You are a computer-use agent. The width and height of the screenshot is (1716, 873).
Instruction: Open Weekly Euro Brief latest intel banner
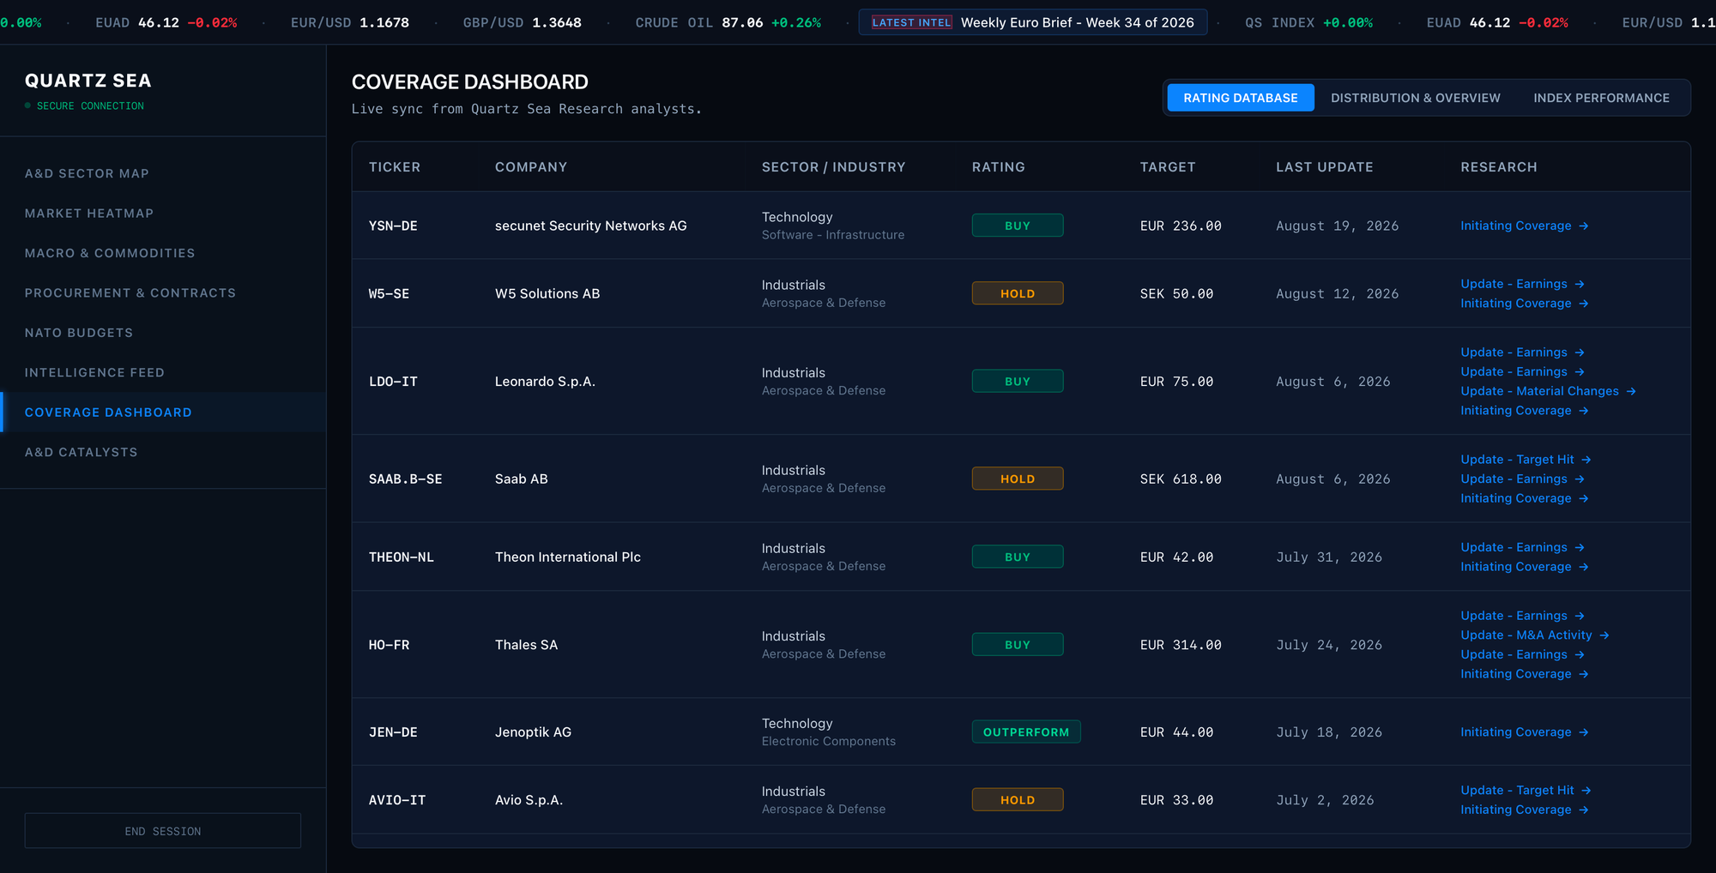[x=1033, y=22]
